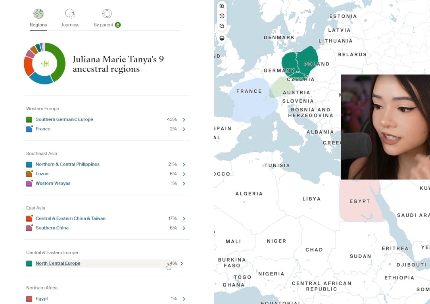Expand the Western Visayas row chevron
The width and height of the screenshot is (430, 304).
184,184
